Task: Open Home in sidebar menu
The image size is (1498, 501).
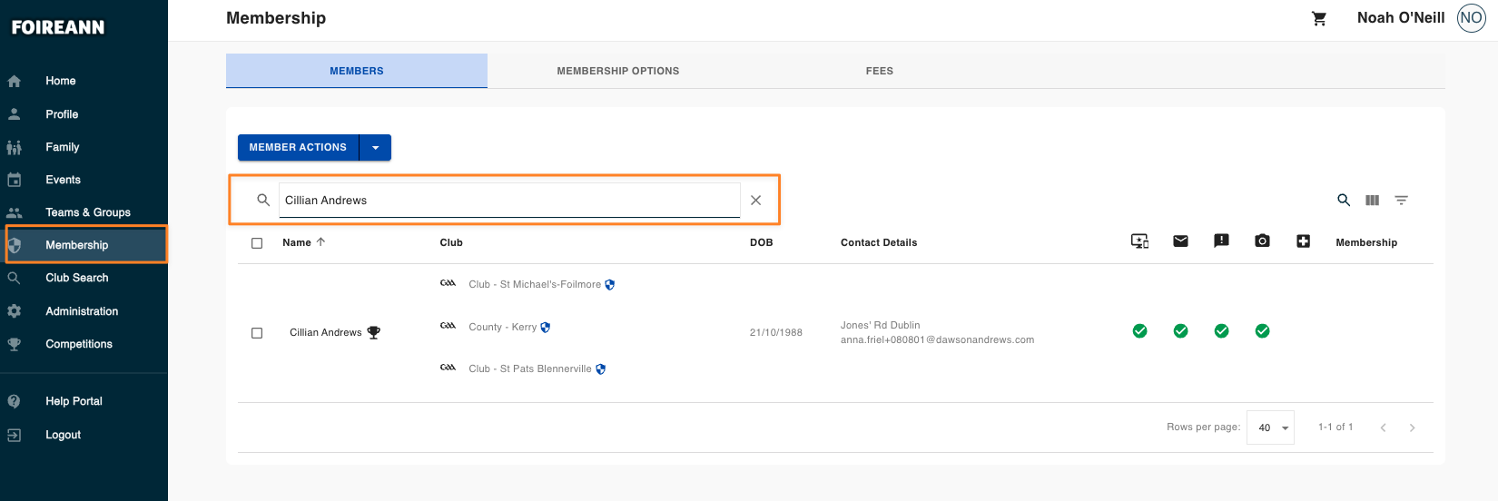Action: pyautogui.click(x=61, y=81)
